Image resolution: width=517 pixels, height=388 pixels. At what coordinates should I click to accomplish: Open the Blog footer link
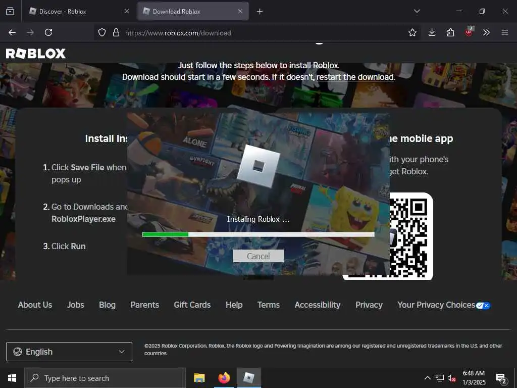[107, 305]
